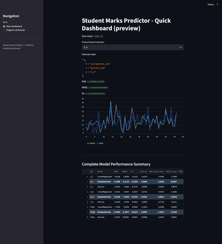Screen dimensions: 222x244
Task: Select the Final RandomForest row
Action: pos(132,212)
